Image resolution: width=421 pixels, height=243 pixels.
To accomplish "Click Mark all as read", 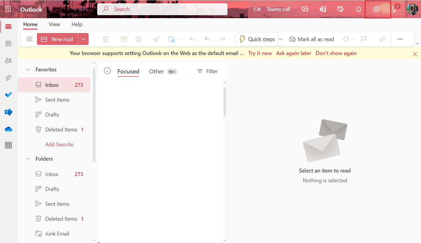I will [x=312, y=39].
